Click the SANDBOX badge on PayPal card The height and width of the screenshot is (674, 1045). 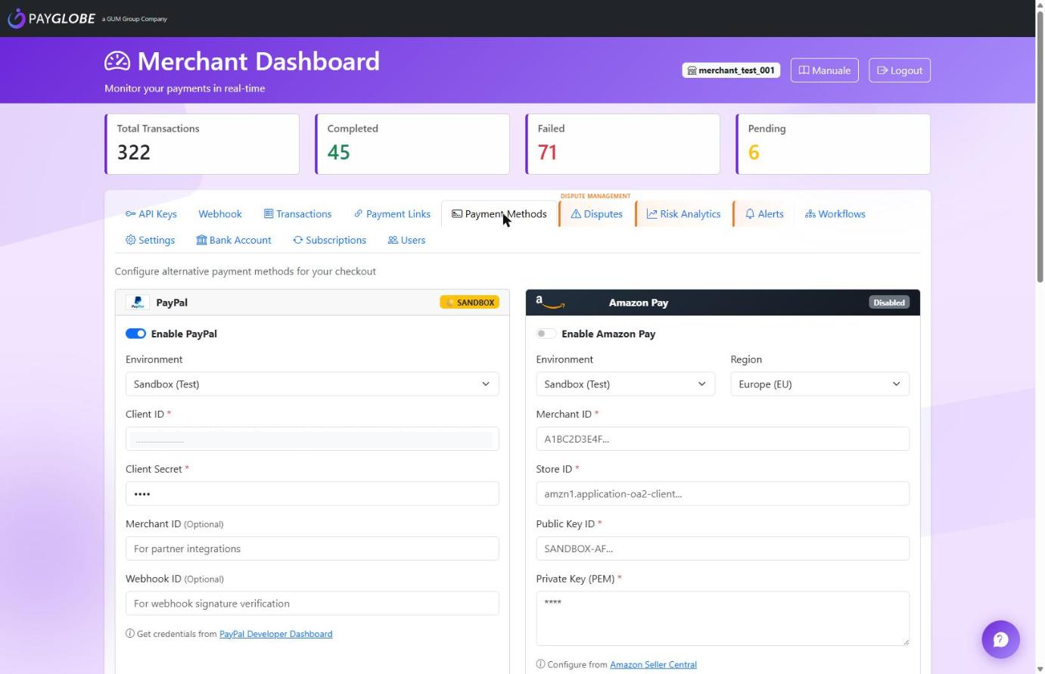pos(469,303)
